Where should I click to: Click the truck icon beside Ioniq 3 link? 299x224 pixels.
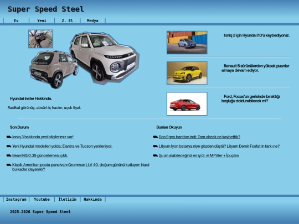(9, 137)
